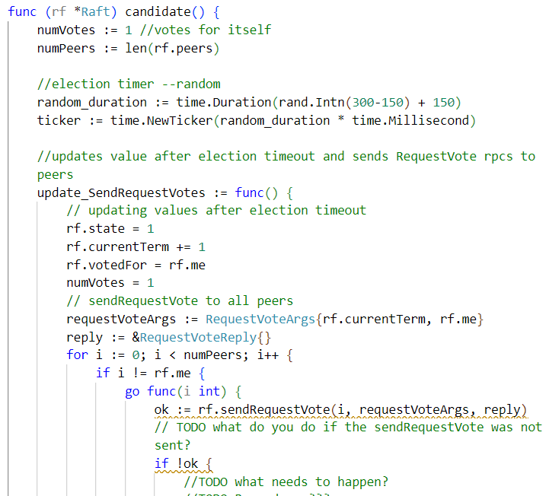This screenshot has width=549, height=496.
Task: Click the for loop keyword line
Action: (76, 355)
